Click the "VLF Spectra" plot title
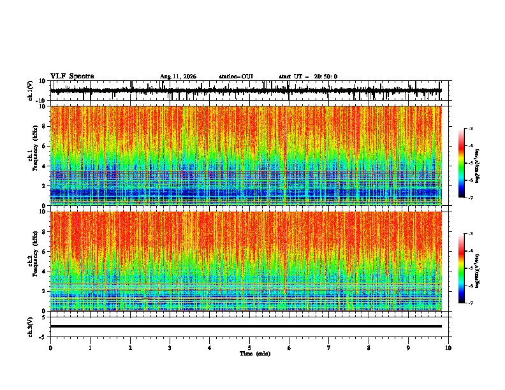Image resolution: width=505 pixels, height=390 pixels. click(x=72, y=76)
